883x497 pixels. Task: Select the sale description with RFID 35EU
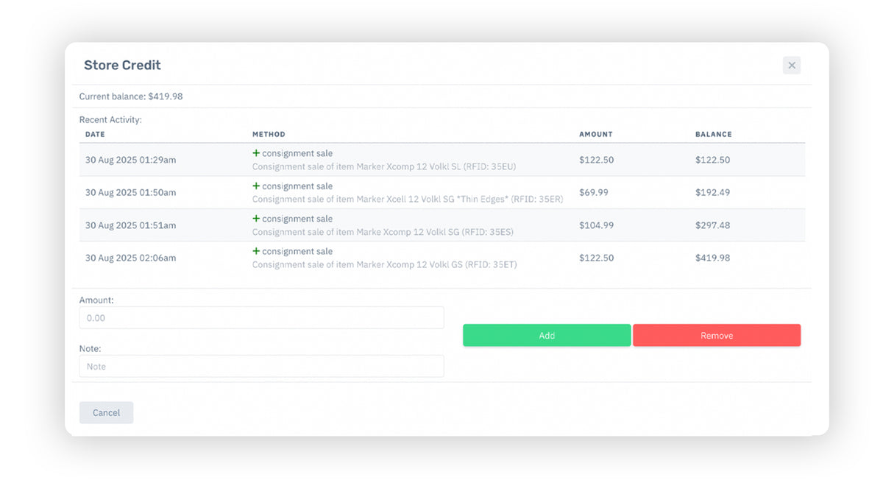(x=383, y=166)
